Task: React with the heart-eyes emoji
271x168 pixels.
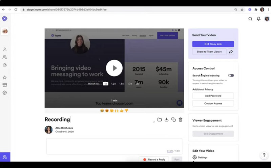Action: tap(107, 111)
